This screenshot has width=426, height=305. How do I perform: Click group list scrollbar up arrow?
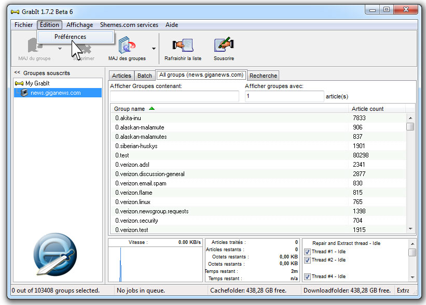click(410, 118)
